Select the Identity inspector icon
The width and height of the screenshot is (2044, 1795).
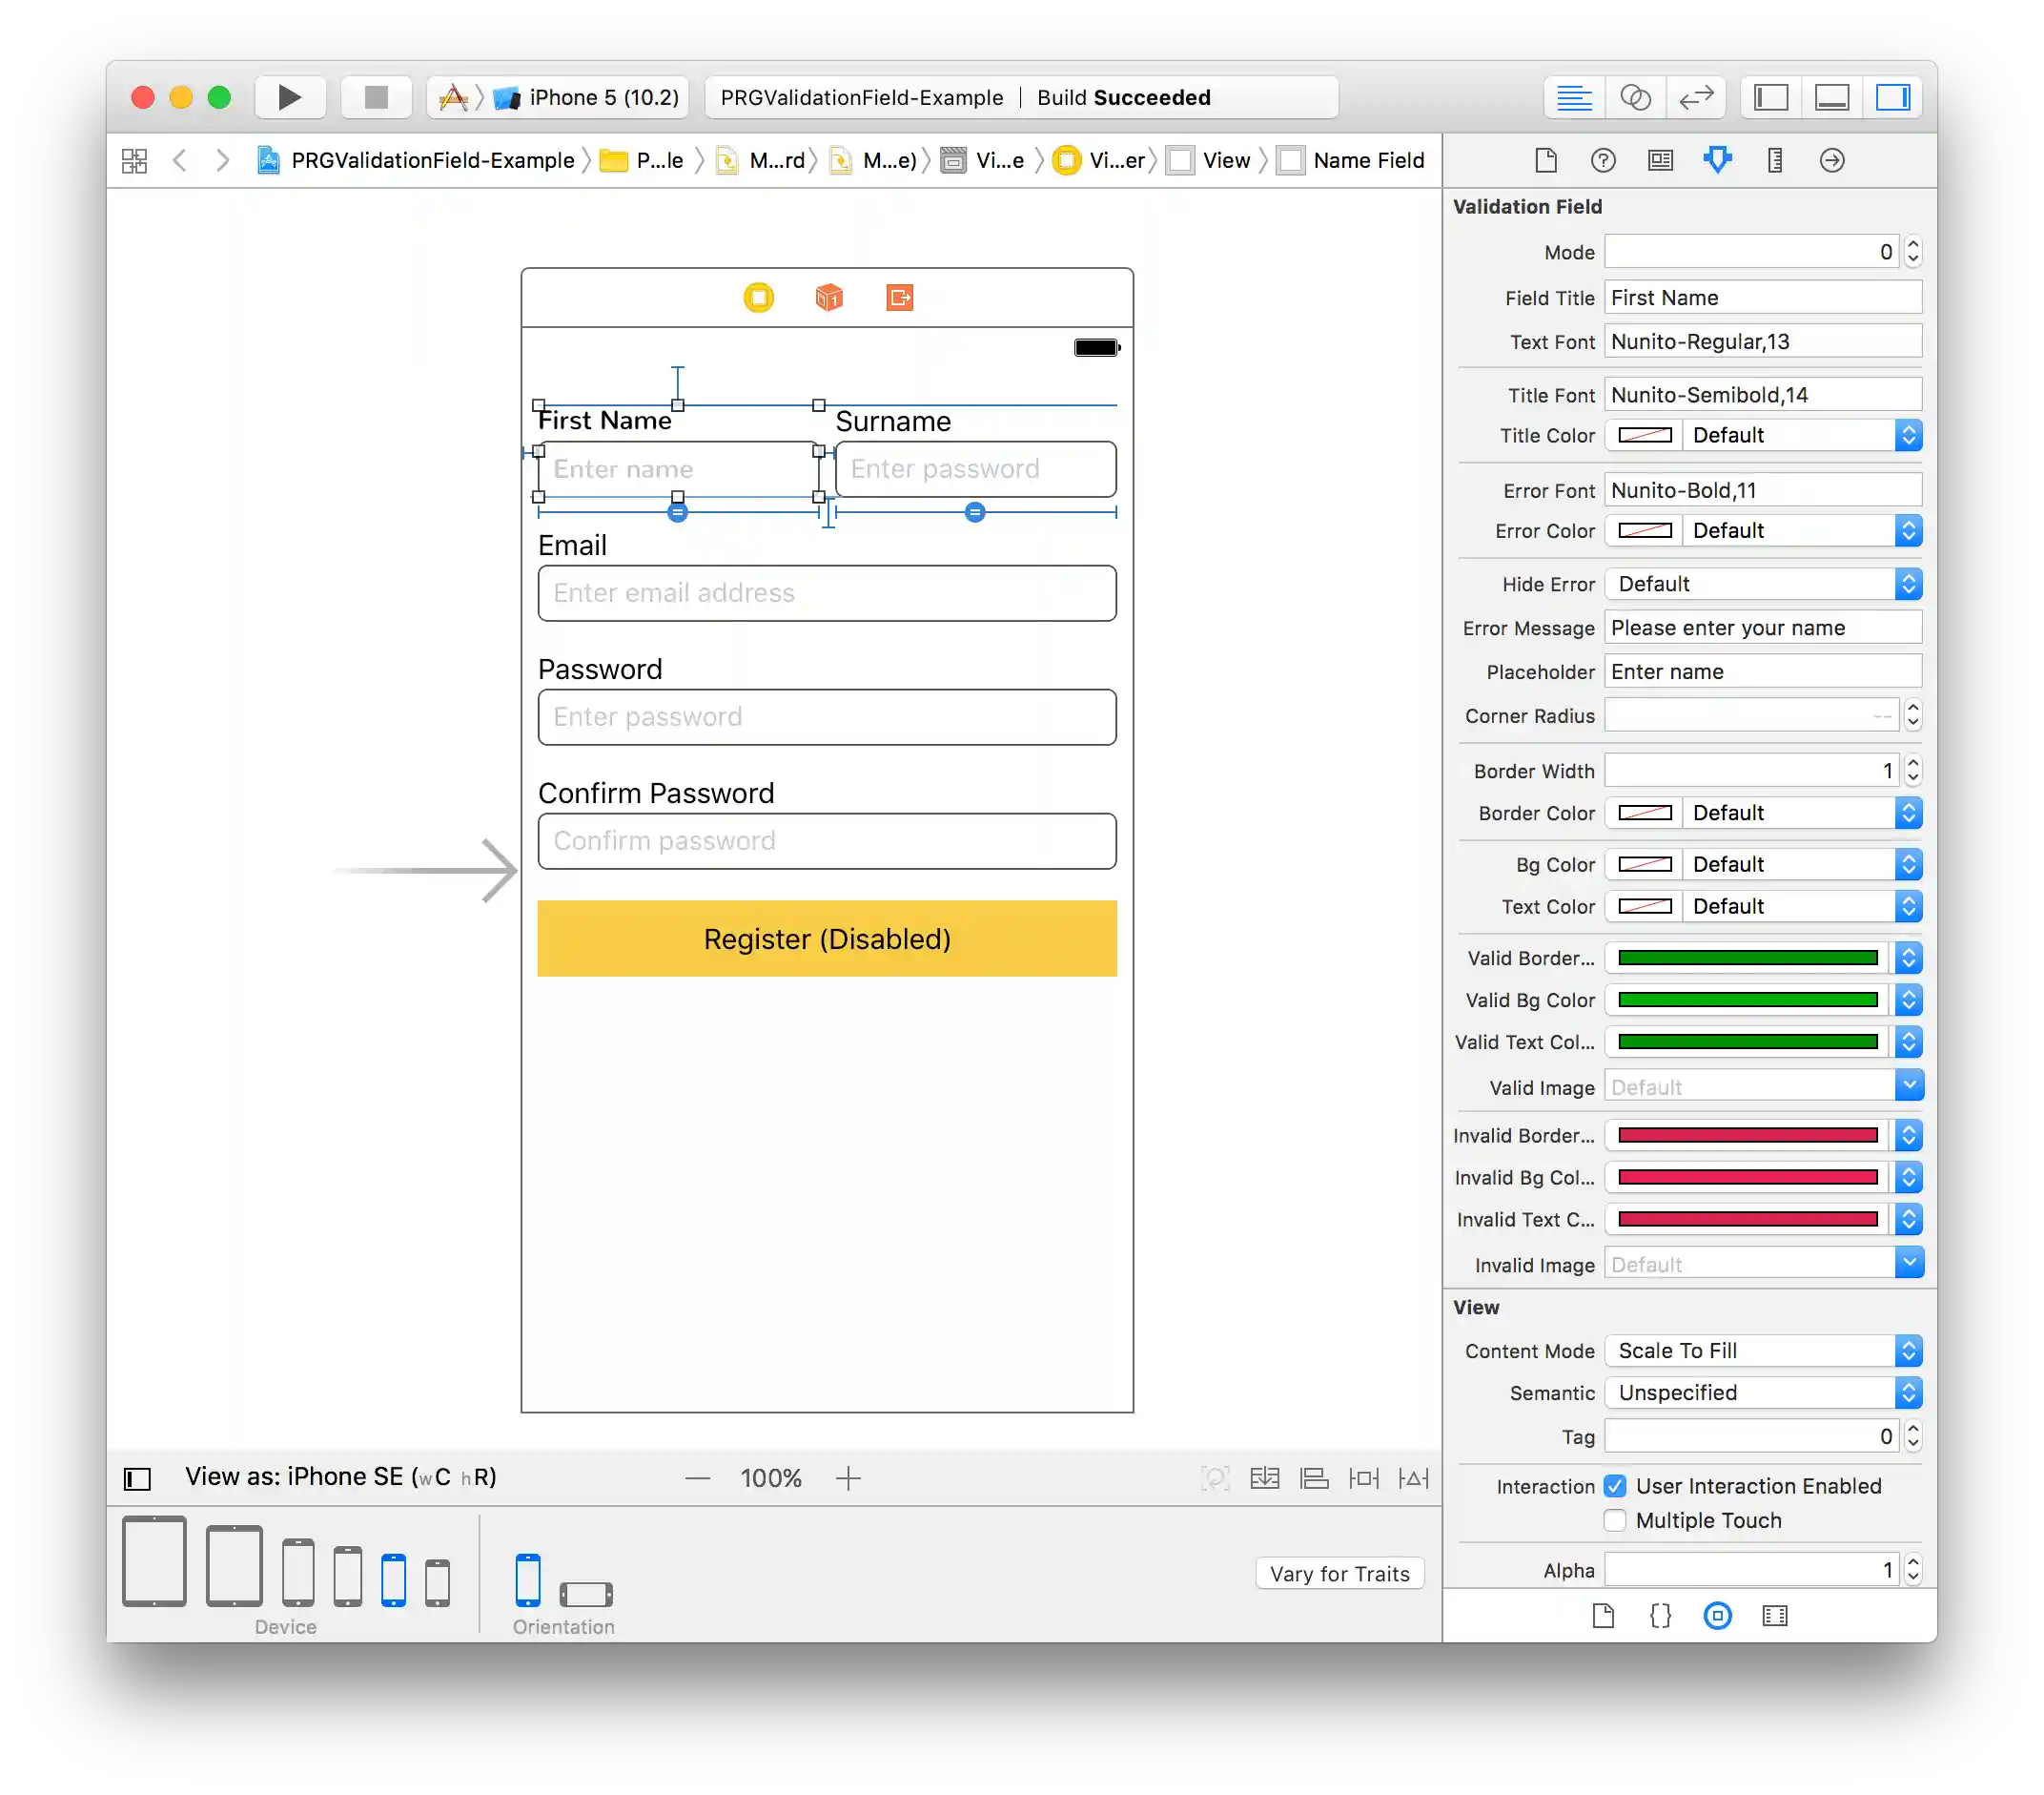pos(1660,160)
